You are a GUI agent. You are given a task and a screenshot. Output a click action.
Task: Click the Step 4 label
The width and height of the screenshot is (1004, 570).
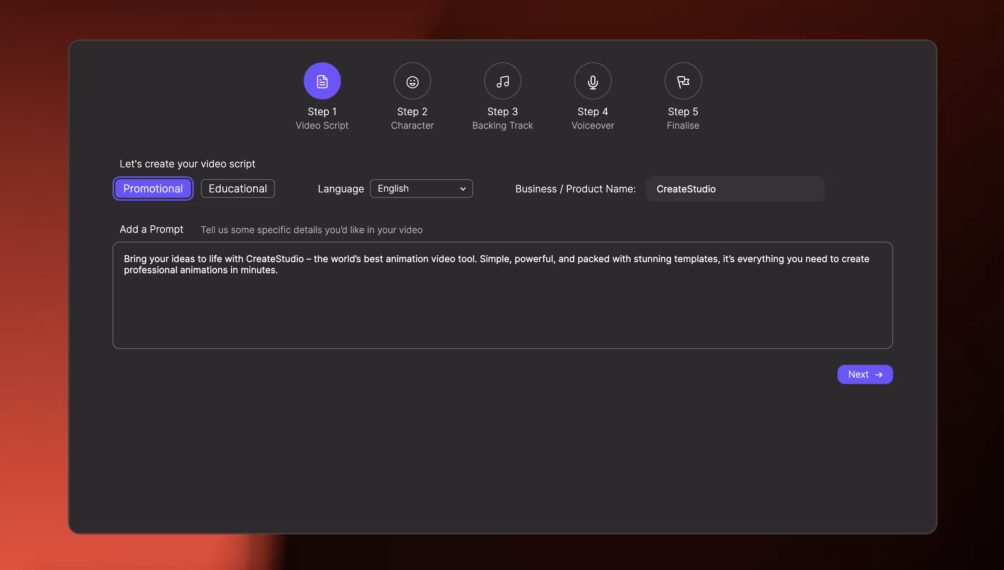[x=593, y=112]
